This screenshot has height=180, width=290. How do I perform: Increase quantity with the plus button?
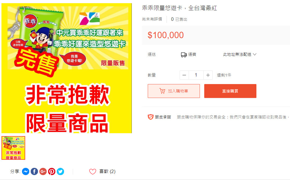click(208, 75)
